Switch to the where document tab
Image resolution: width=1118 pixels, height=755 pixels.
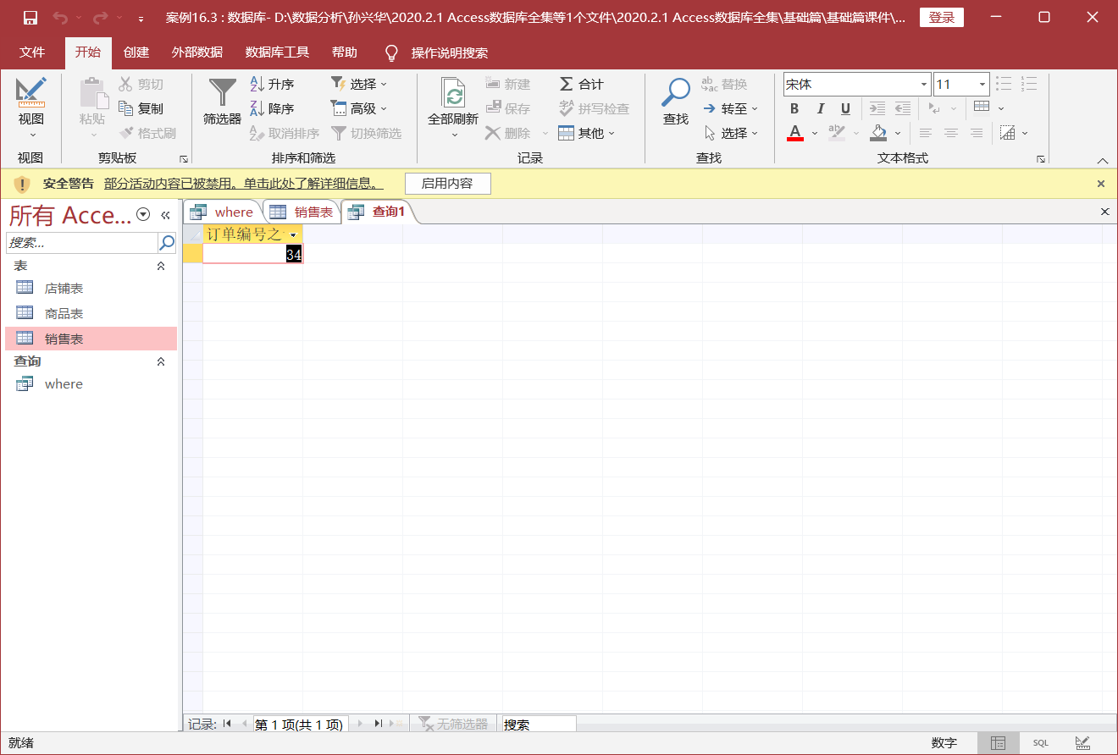(223, 212)
